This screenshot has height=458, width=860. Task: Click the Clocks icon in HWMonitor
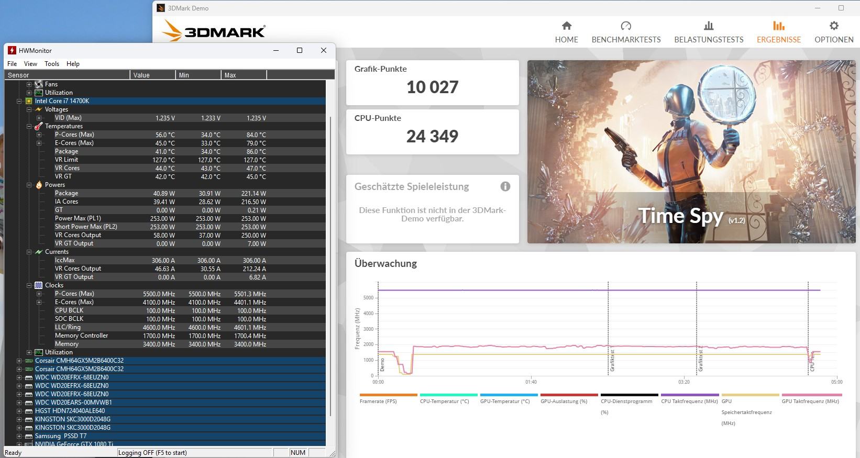(x=38, y=285)
